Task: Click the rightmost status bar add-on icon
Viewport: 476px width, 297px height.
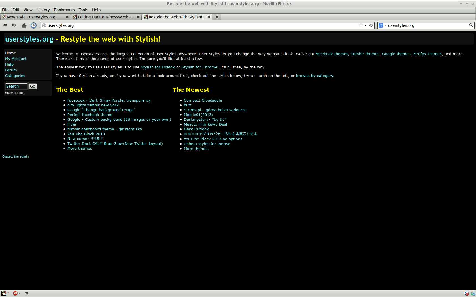Action: tap(473, 294)
